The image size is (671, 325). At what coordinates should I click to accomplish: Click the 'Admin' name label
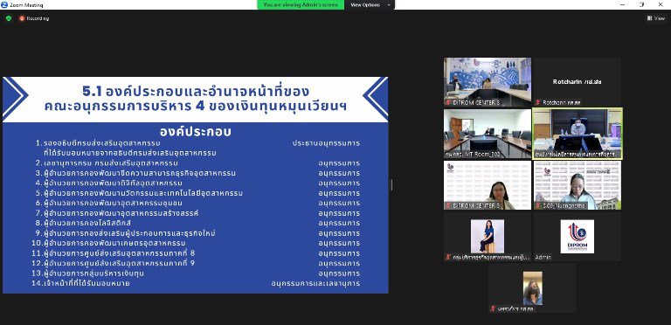[543, 258]
